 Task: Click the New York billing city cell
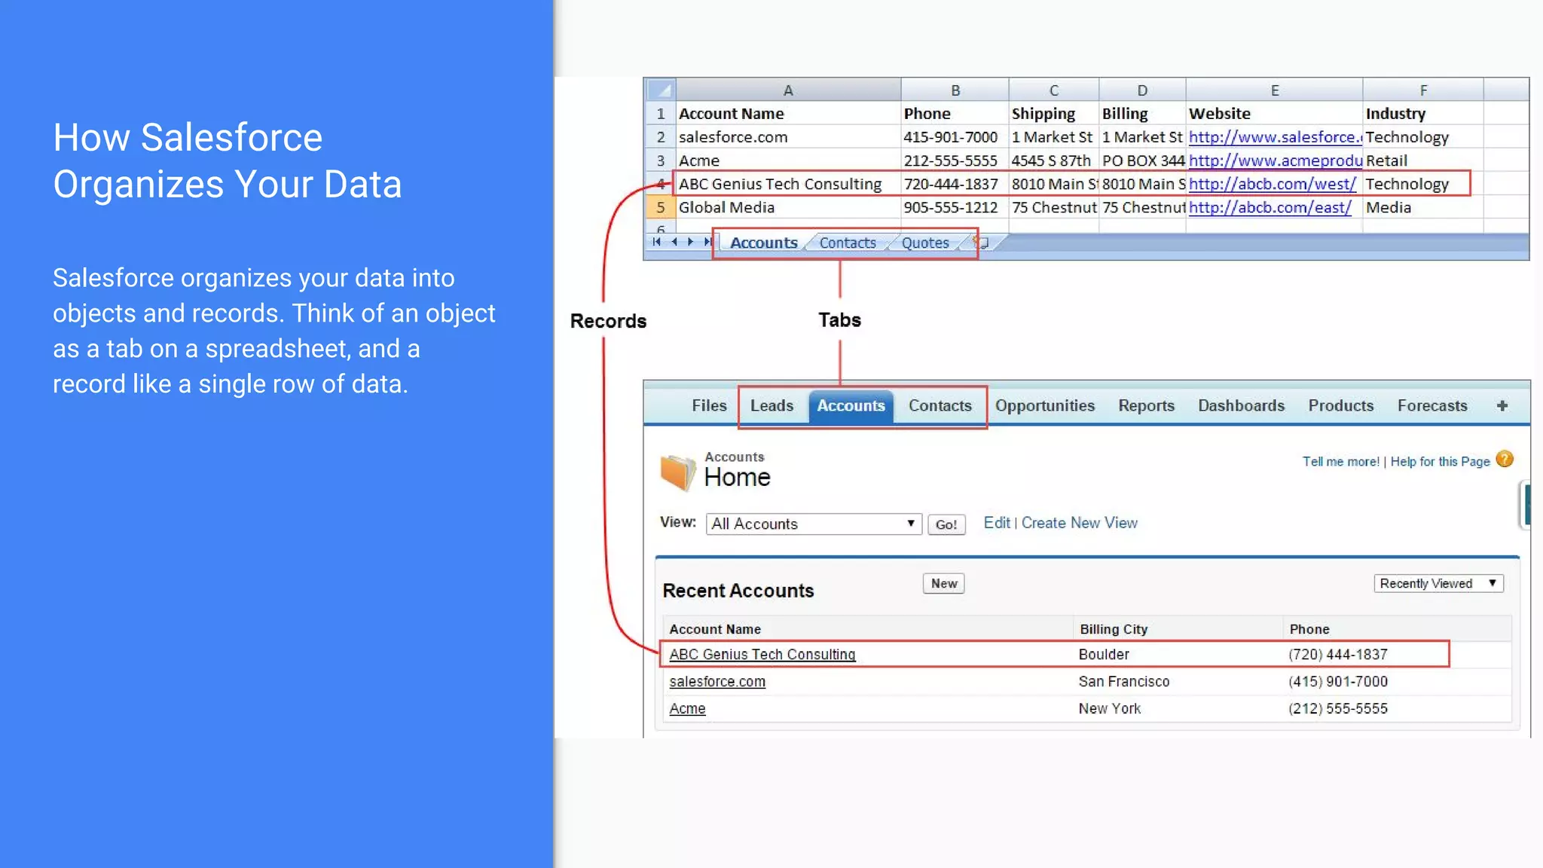[1109, 709]
